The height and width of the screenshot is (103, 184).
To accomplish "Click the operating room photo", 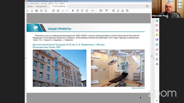I will (118, 68).
